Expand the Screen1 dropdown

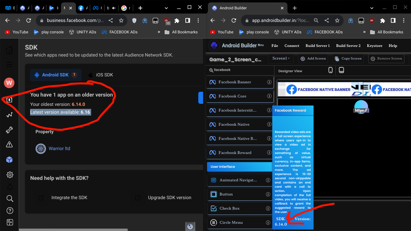(x=281, y=58)
